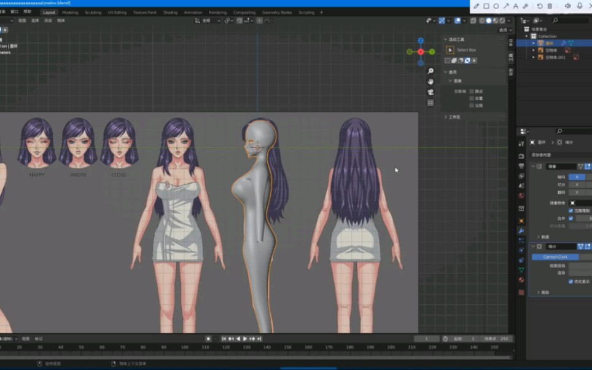The height and width of the screenshot is (370, 592).
Task: Open the proportional editing falloff icon
Action: pyautogui.click(x=267, y=20)
